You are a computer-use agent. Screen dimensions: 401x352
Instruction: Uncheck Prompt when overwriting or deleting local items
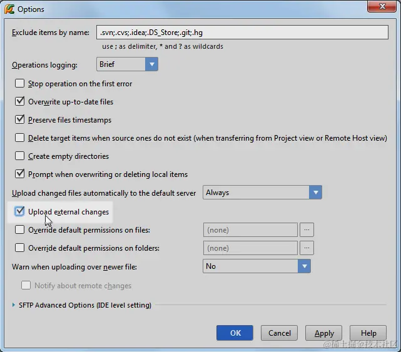coord(19,174)
